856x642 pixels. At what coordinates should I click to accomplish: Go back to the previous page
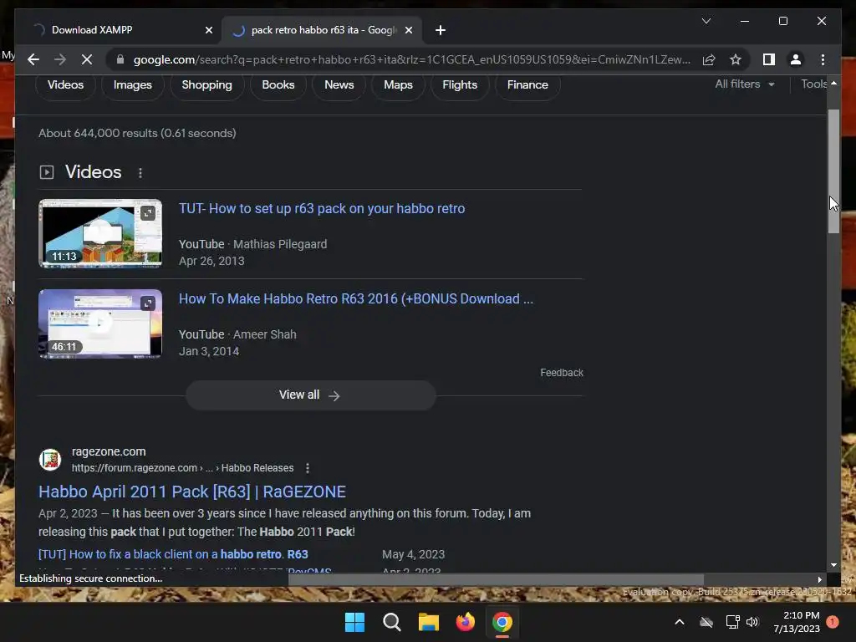(33, 59)
